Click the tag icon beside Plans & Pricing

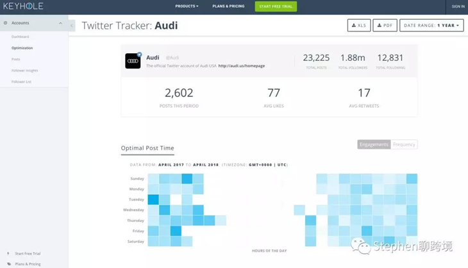coord(9,264)
